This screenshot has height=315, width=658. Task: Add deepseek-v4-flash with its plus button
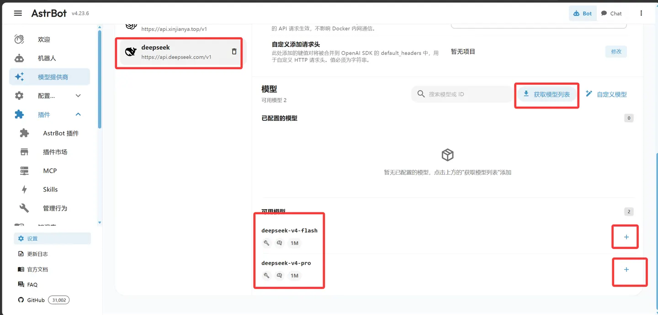point(626,237)
